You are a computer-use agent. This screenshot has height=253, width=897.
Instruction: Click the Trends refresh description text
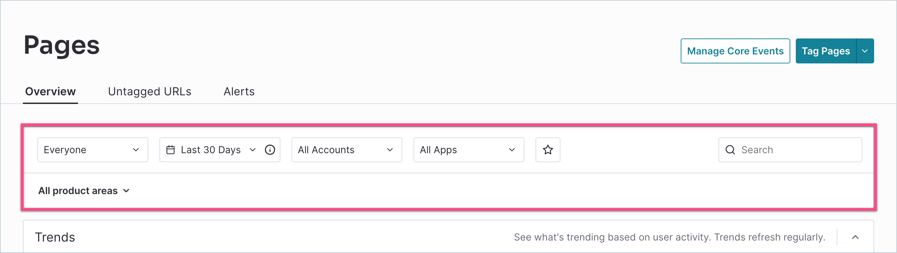[x=669, y=237]
